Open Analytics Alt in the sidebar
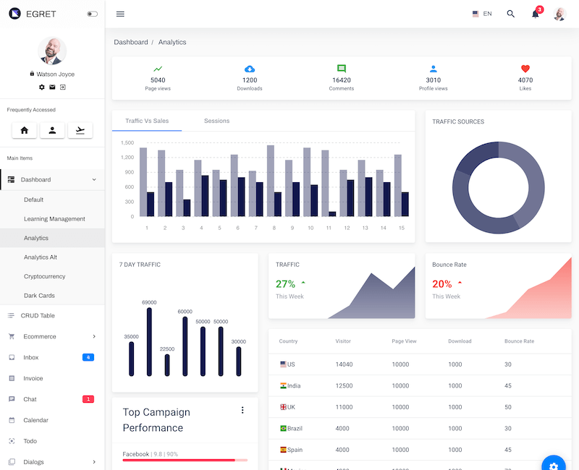Image resolution: width=579 pixels, height=470 pixels. [x=41, y=257]
